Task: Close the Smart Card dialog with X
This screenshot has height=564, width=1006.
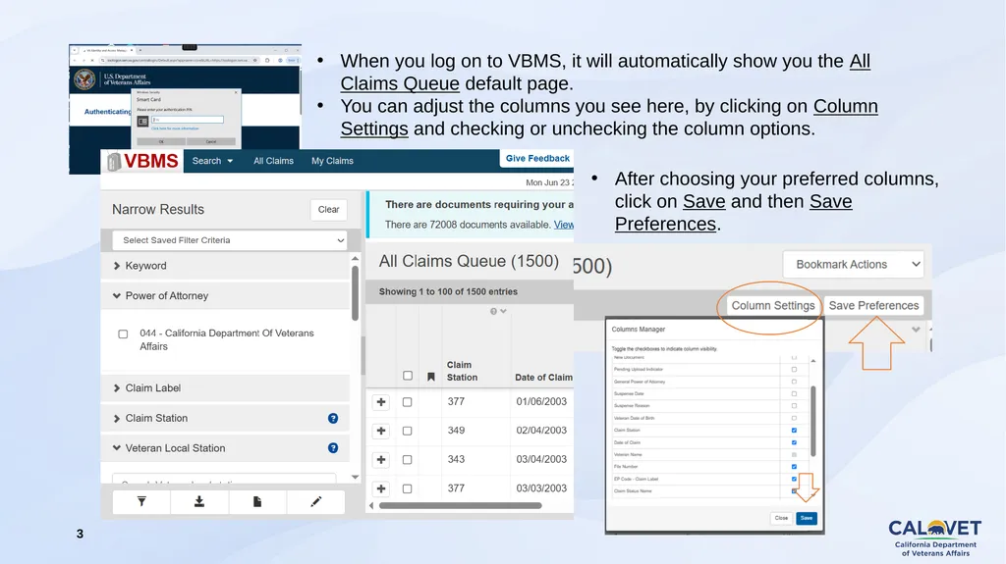Action: point(236,92)
